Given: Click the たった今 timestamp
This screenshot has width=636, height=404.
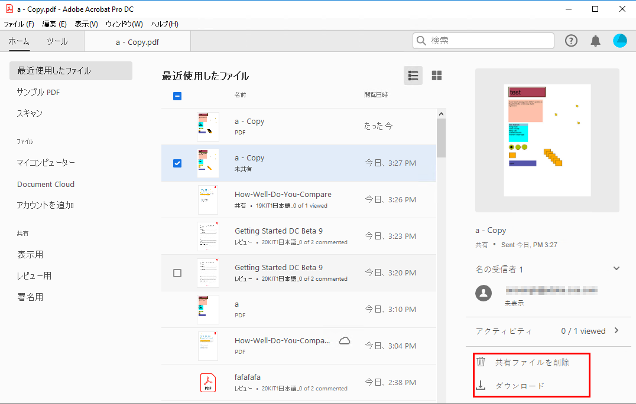Looking at the screenshot, I should 378,126.
